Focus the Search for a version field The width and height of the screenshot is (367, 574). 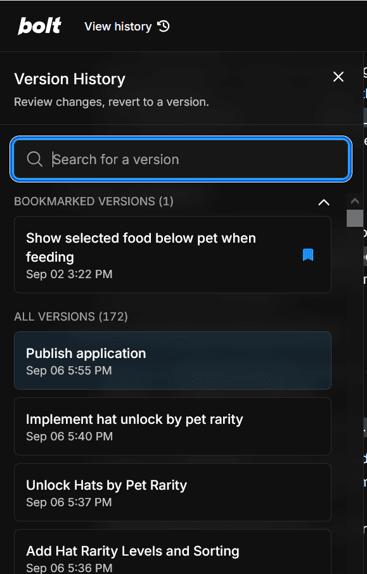(x=181, y=159)
